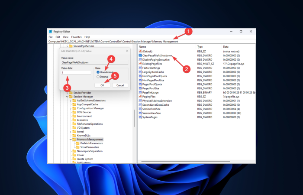The height and width of the screenshot is (195, 303).
Task: Click the Registry Editor app icon in title bar
Action: (x=51, y=32)
